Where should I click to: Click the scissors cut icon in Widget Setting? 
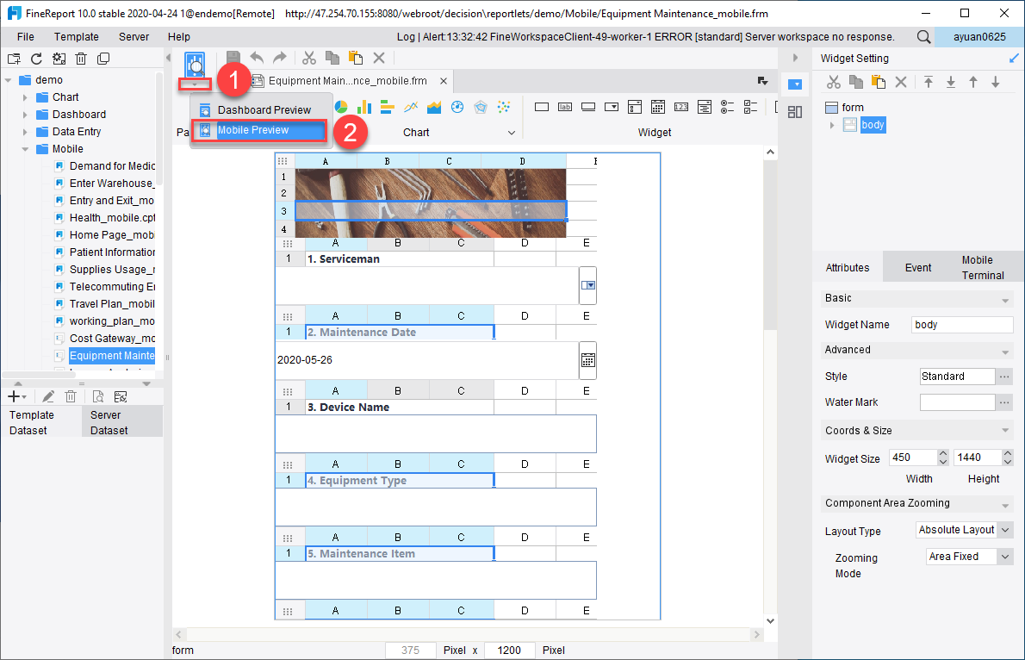pos(833,81)
